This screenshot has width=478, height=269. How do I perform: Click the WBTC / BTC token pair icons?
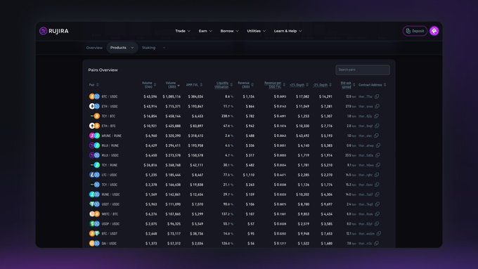coord(94,214)
